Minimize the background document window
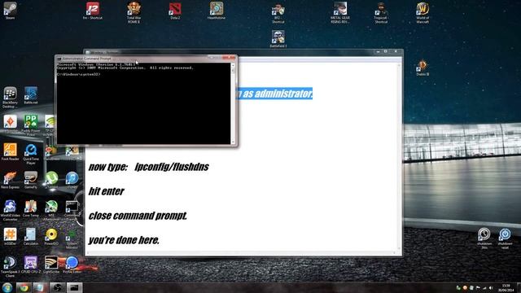This screenshot has width=521, height=293. click(378, 52)
